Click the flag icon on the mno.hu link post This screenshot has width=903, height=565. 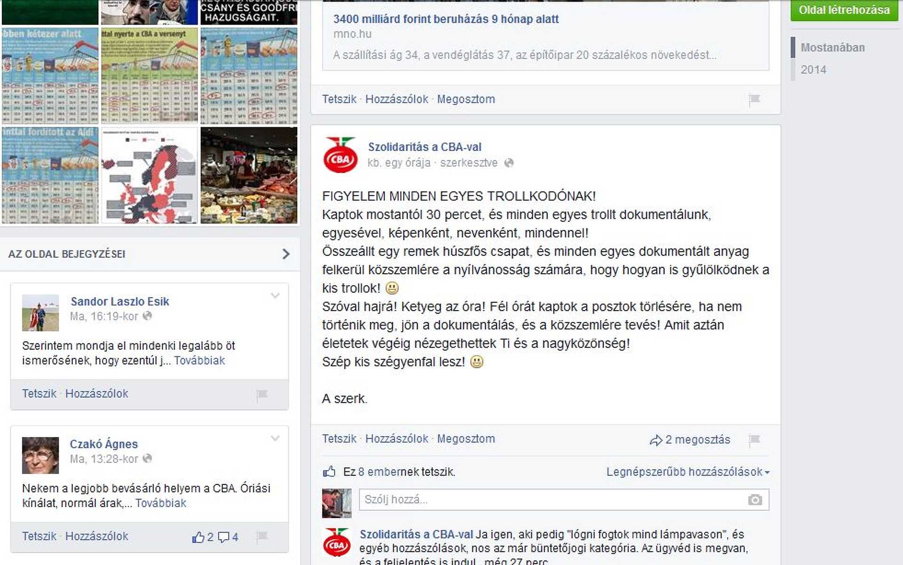754,100
